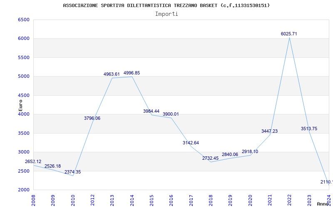Image resolution: width=333 pixels, height=208 pixels.
Task: Choose x-axis year 2023
Action: [309, 201]
